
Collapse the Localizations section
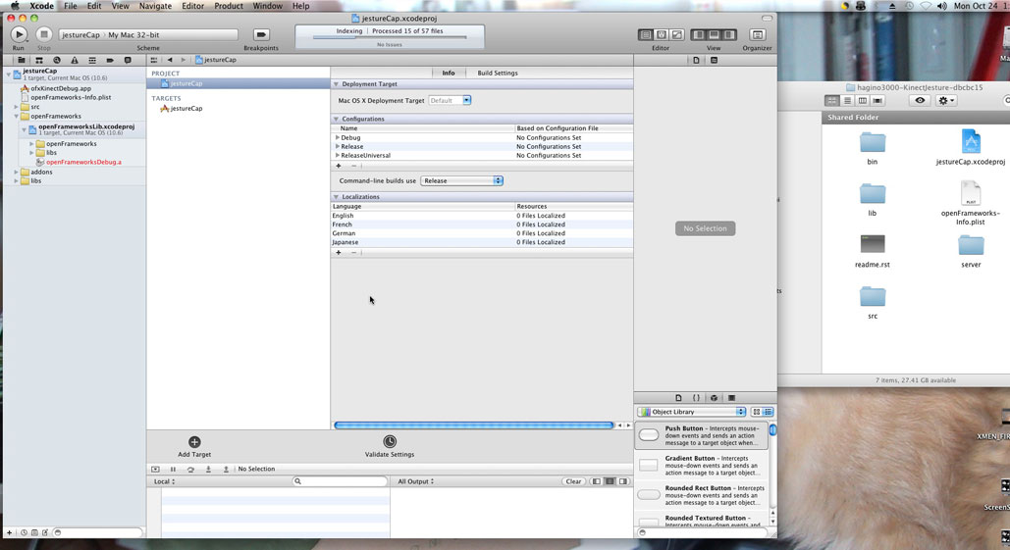(336, 197)
